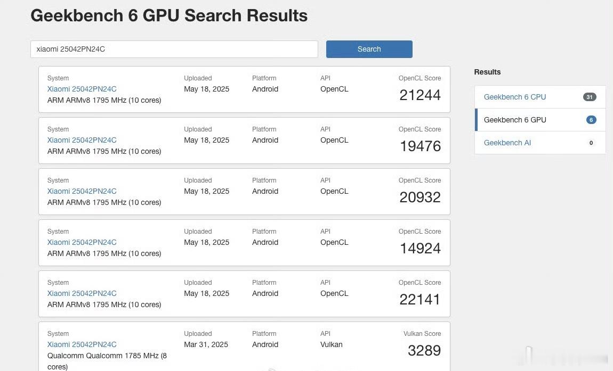
Task: Click the 31 count badge for CPU
Action: tap(590, 97)
